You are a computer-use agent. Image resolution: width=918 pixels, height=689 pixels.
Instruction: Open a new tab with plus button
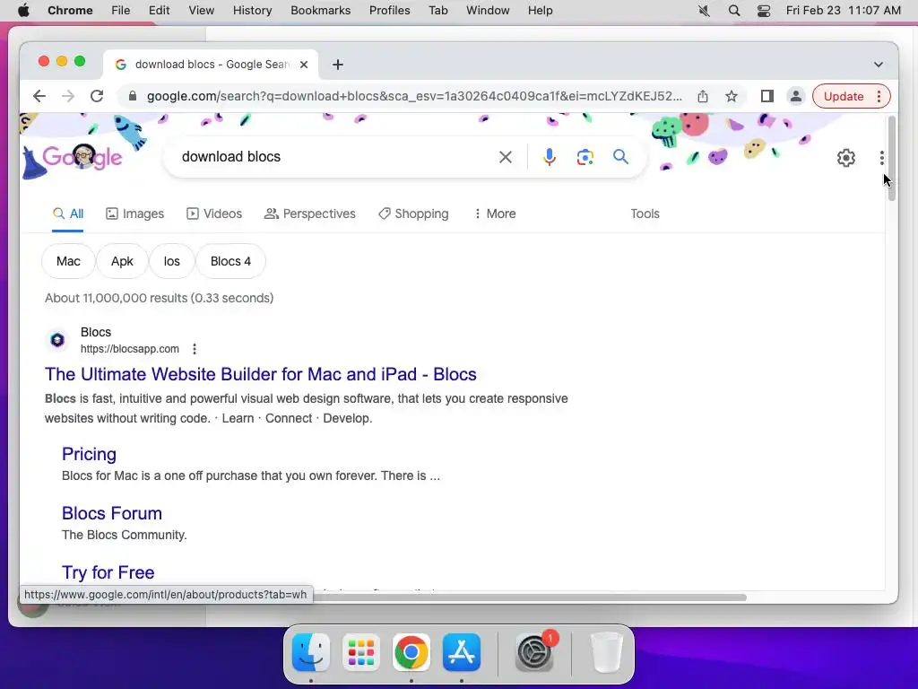[338, 65]
